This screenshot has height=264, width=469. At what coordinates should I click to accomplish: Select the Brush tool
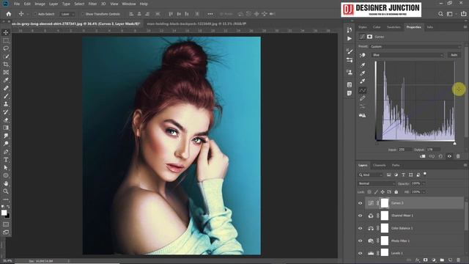point(6,96)
